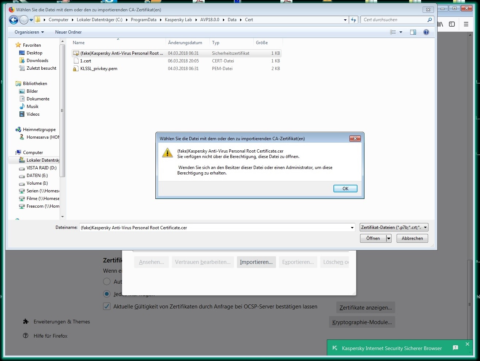Screen dimensions: 480x361
Task: Open Hilfe für Firefox link
Action: pos(50,336)
